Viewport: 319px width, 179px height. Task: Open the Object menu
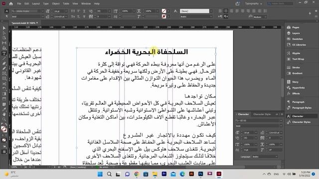pyautogui.click(x=56, y=3)
